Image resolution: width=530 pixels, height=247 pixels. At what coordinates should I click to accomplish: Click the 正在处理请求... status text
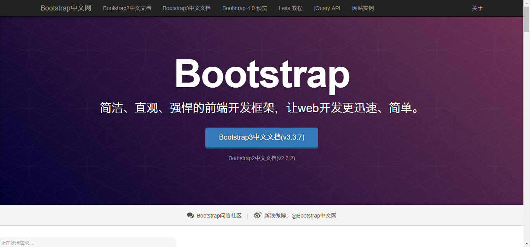coord(17,243)
